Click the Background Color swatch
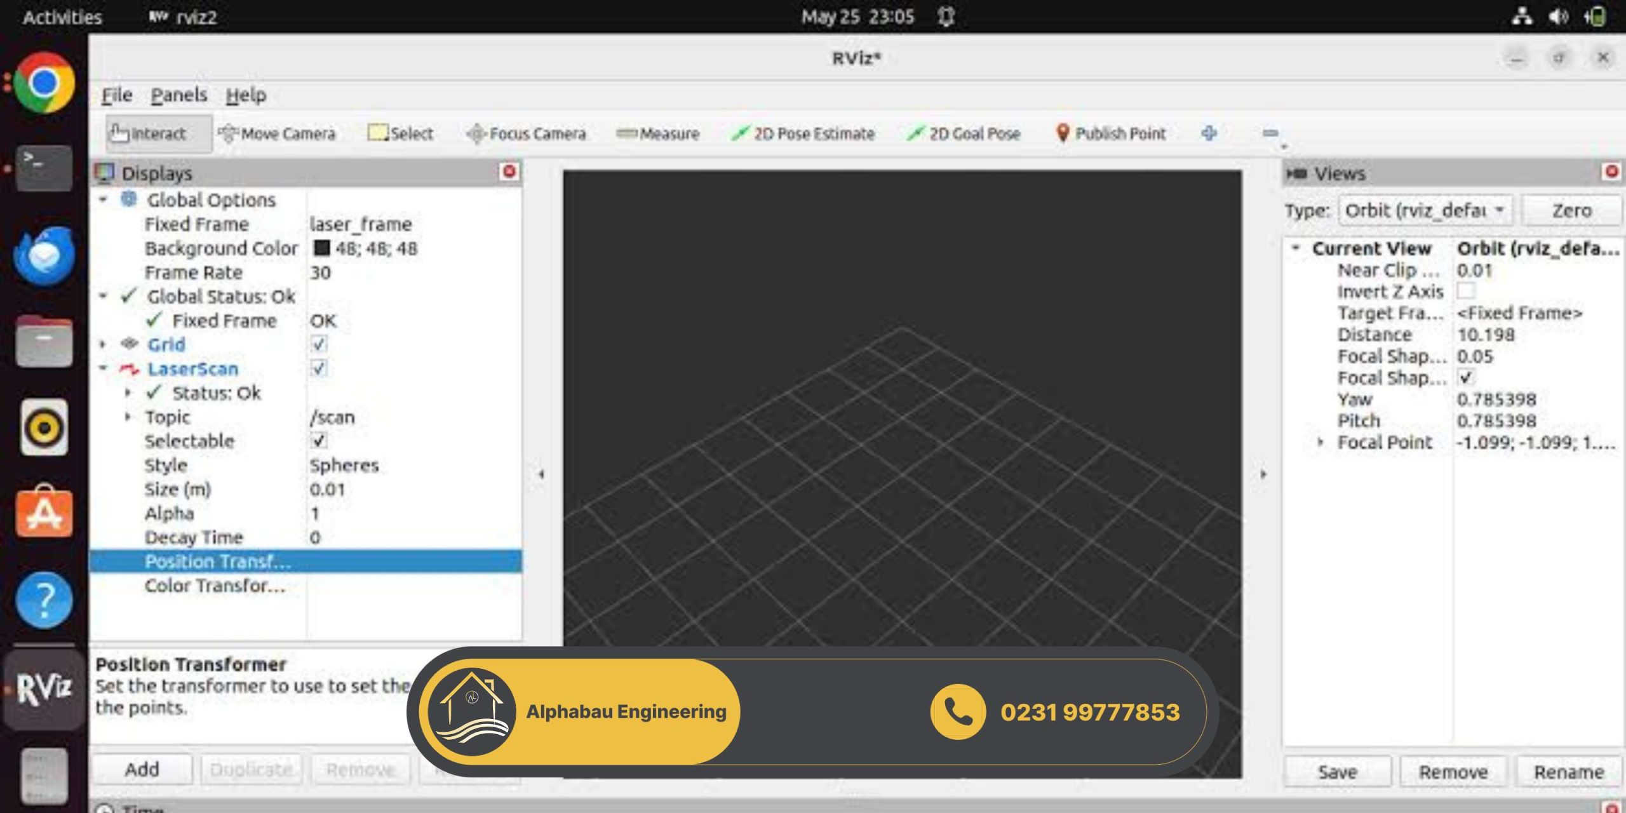 click(x=322, y=248)
